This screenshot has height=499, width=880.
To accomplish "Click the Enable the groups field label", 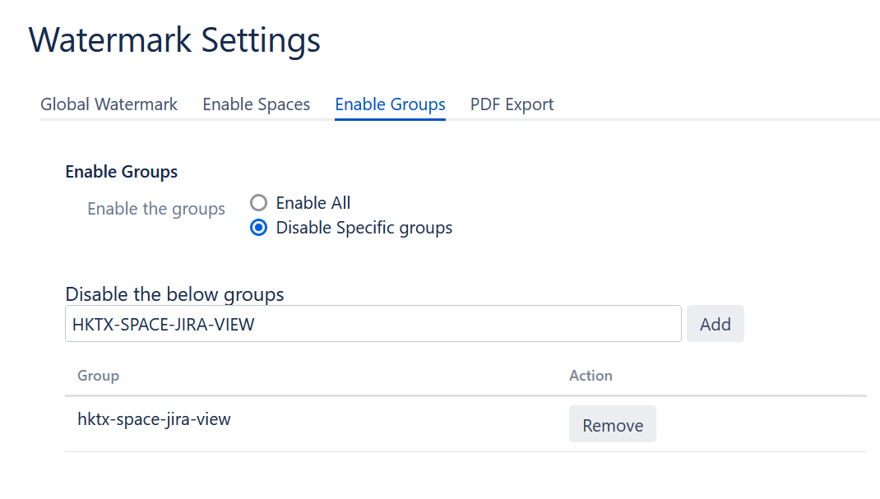I will coord(156,209).
